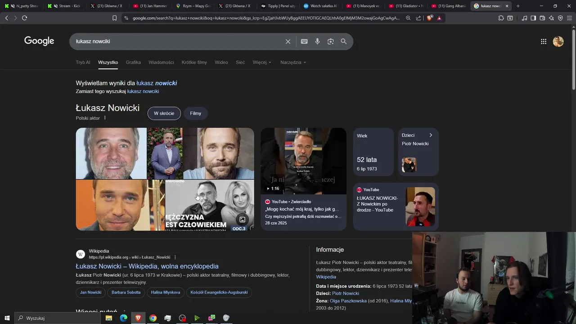The image size is (576, 324).
Task: Click the Windows taskbar search box
Action: 58,318
